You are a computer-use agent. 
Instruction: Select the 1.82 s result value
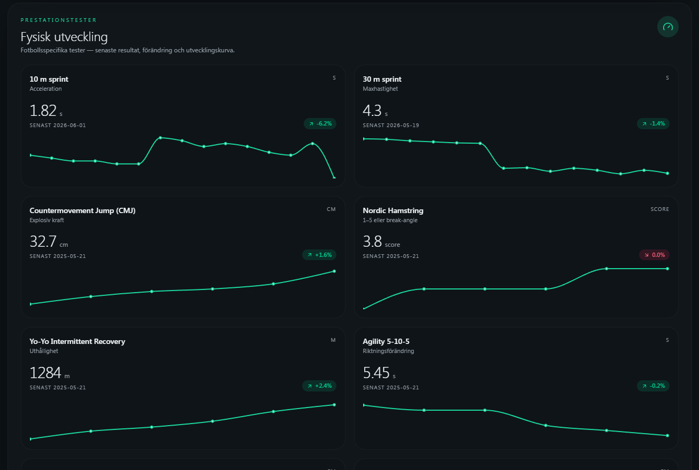46,111
